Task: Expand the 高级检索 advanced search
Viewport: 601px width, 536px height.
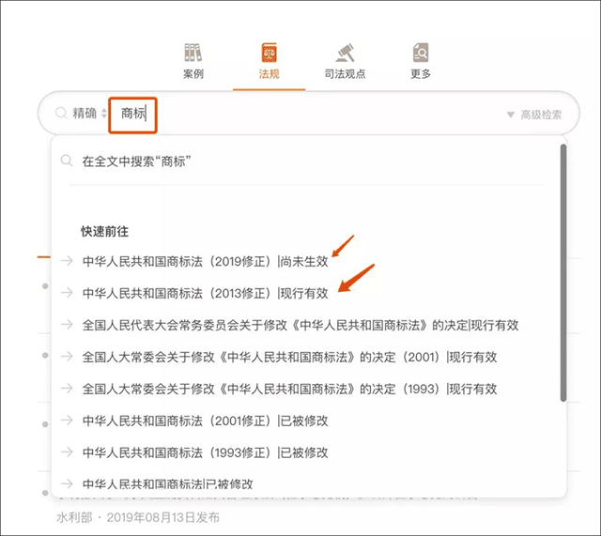Action: (x=534, y=115)
